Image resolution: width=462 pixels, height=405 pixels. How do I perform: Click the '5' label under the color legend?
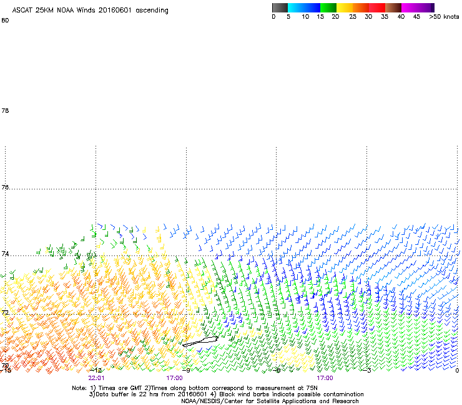click(288, 17)
